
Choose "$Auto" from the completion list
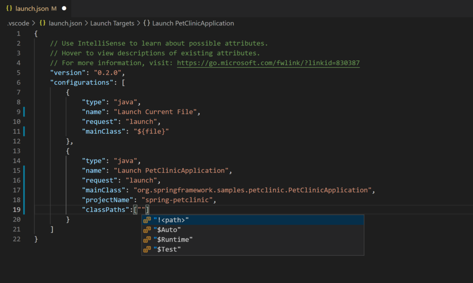[168, 230]
